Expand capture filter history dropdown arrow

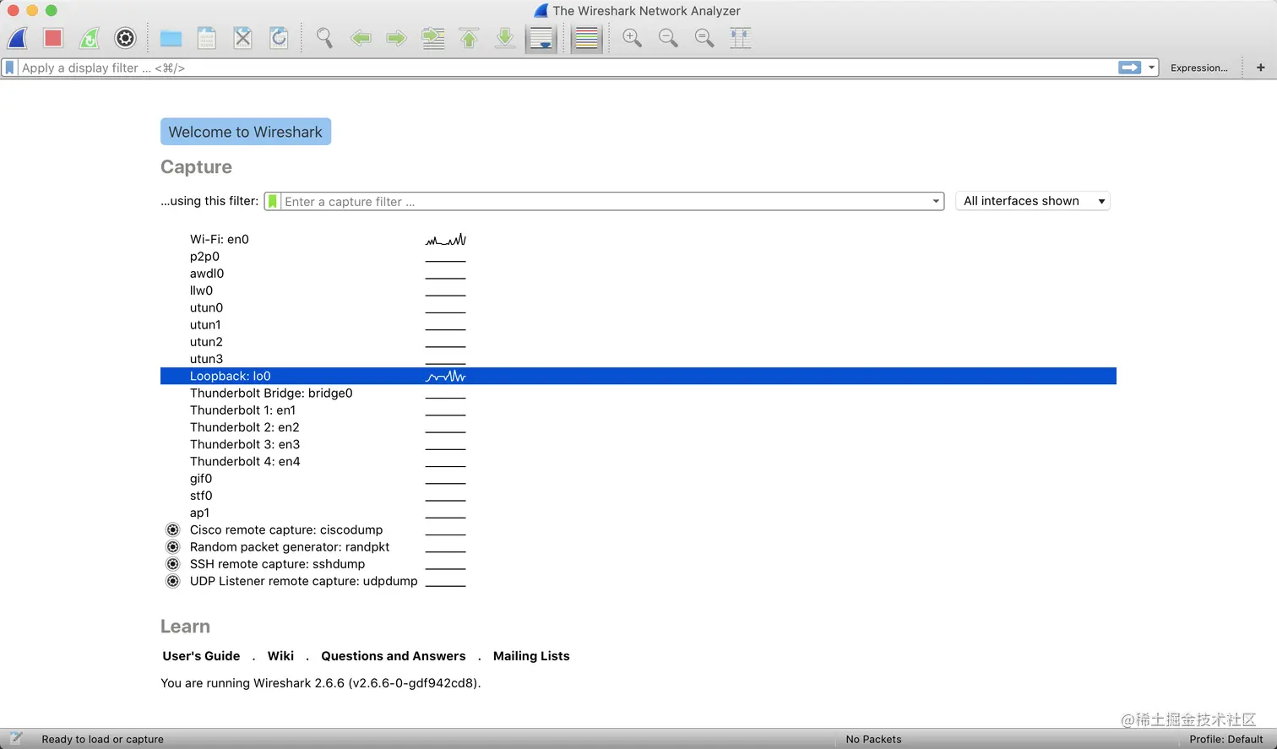click(936, 202)
